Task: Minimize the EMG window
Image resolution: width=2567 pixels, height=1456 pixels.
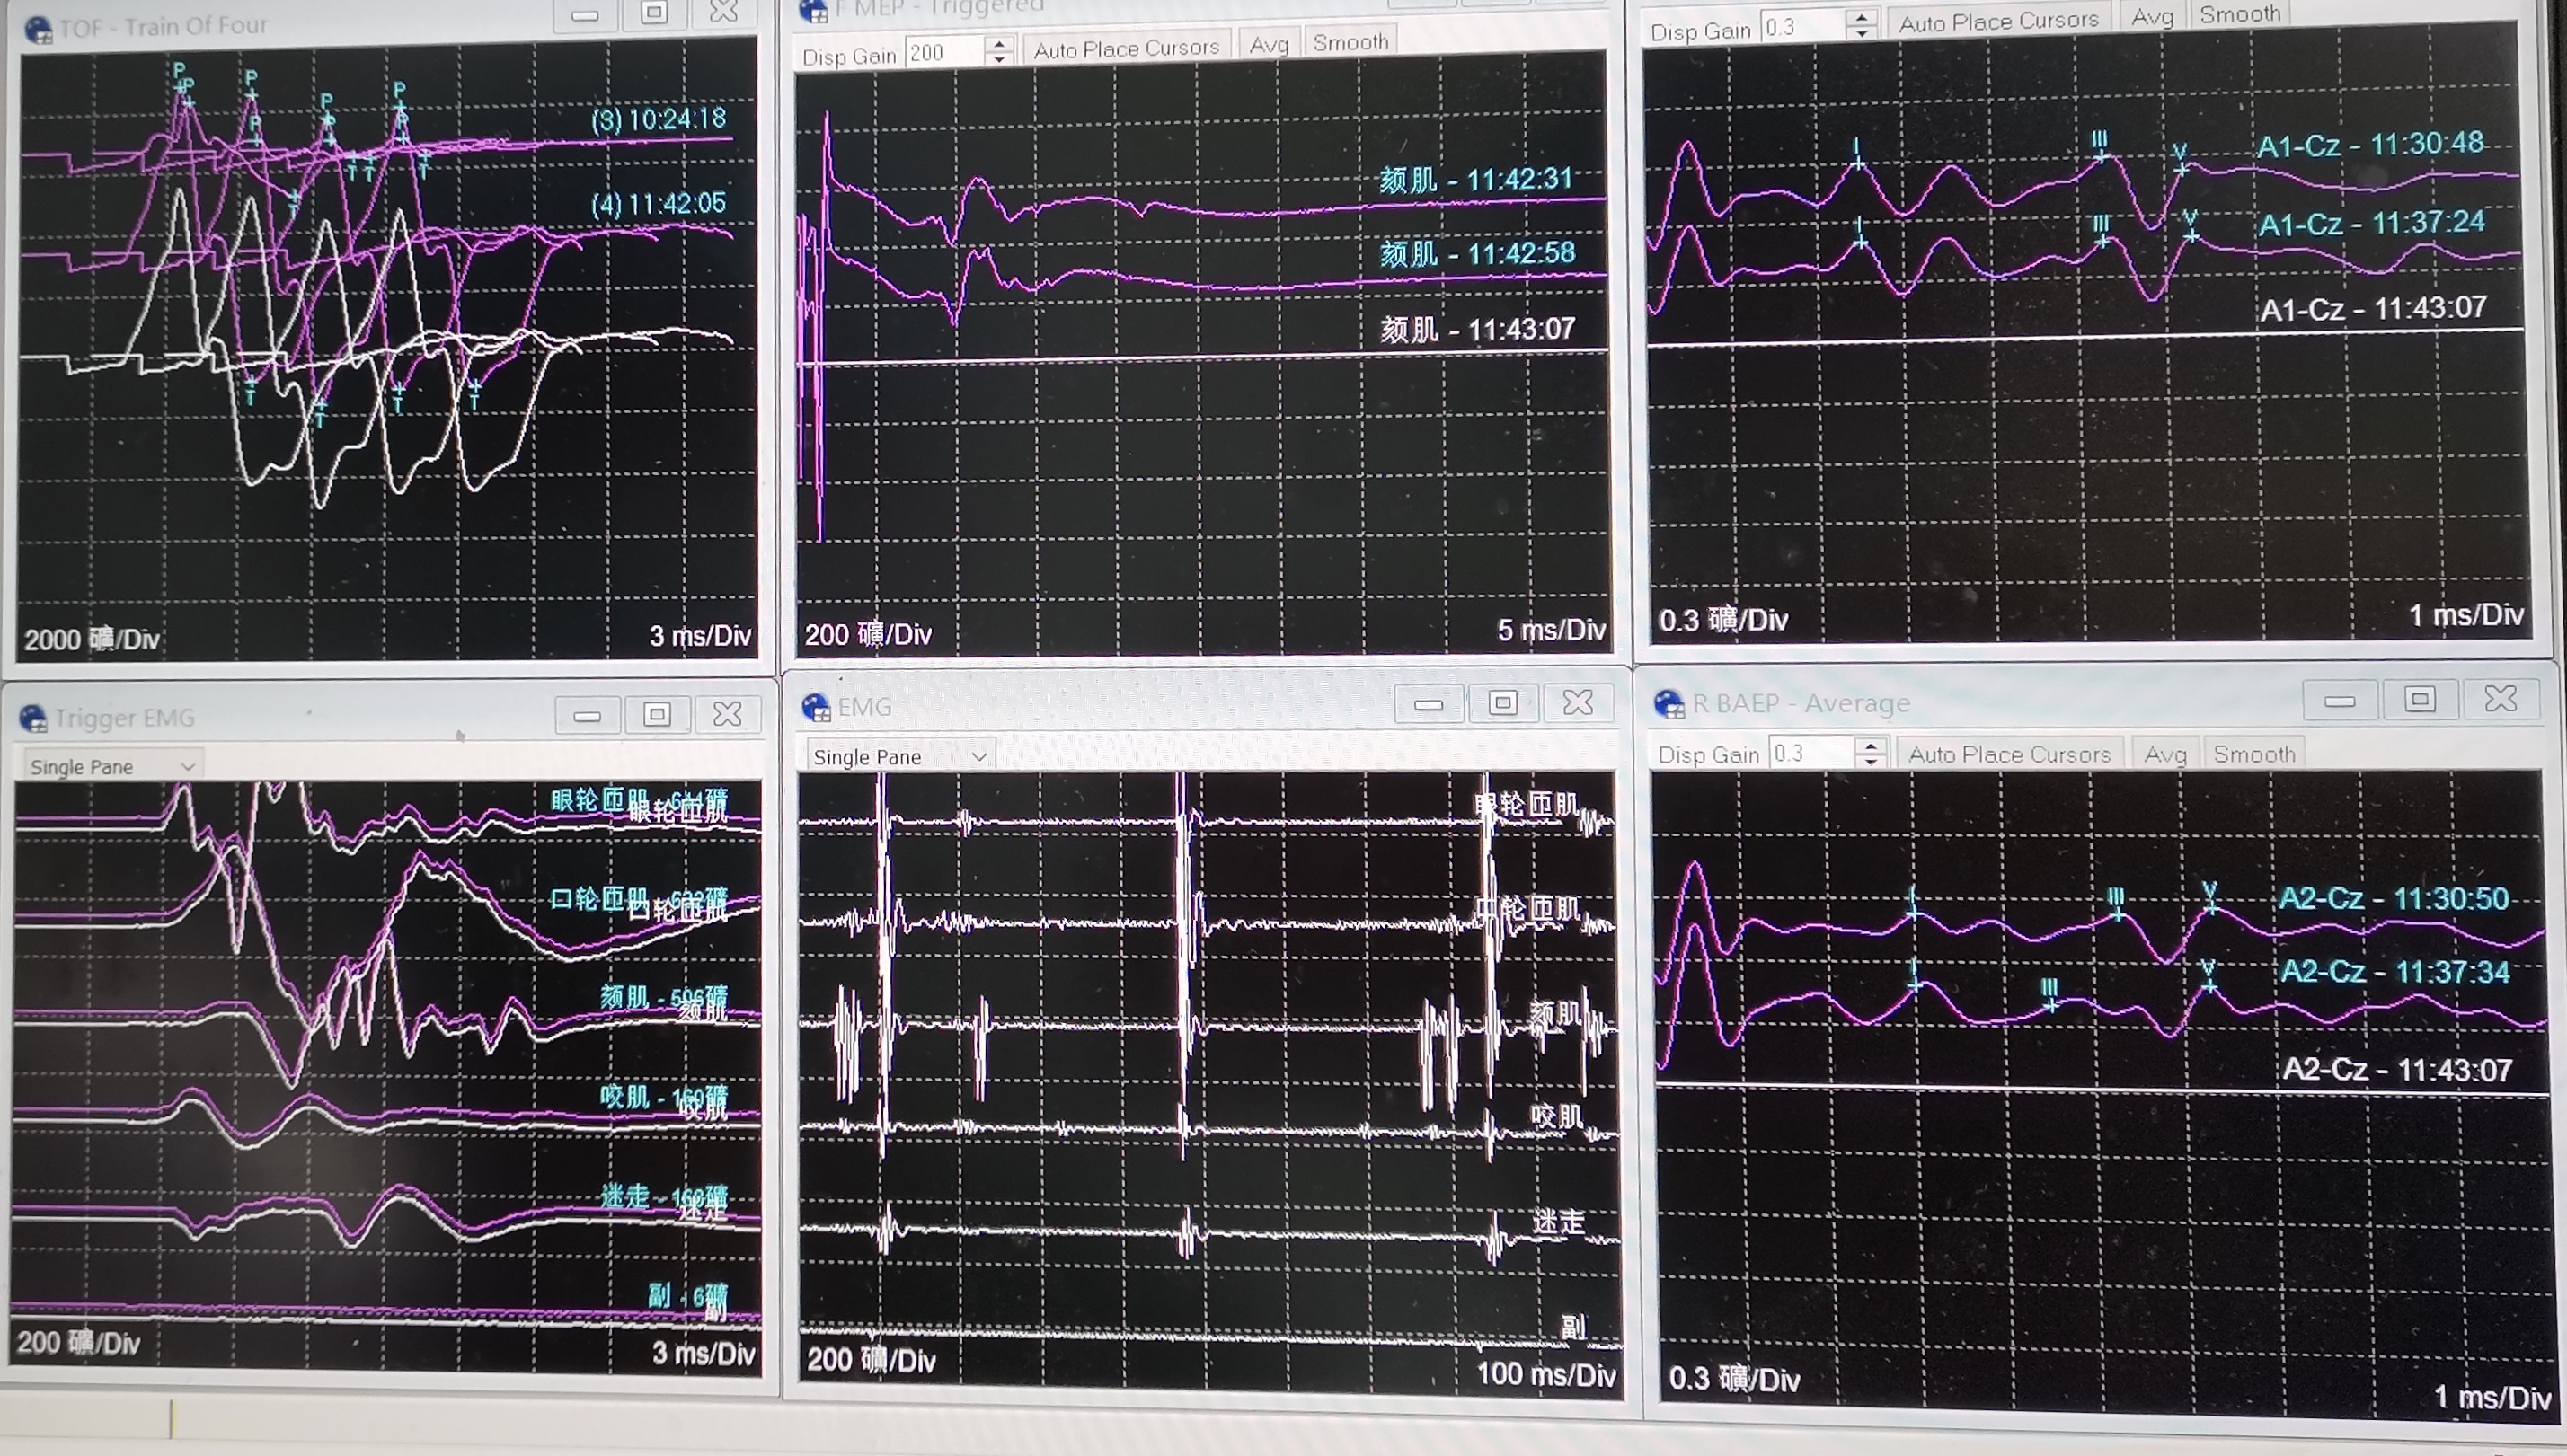Action: [1428, 704]
